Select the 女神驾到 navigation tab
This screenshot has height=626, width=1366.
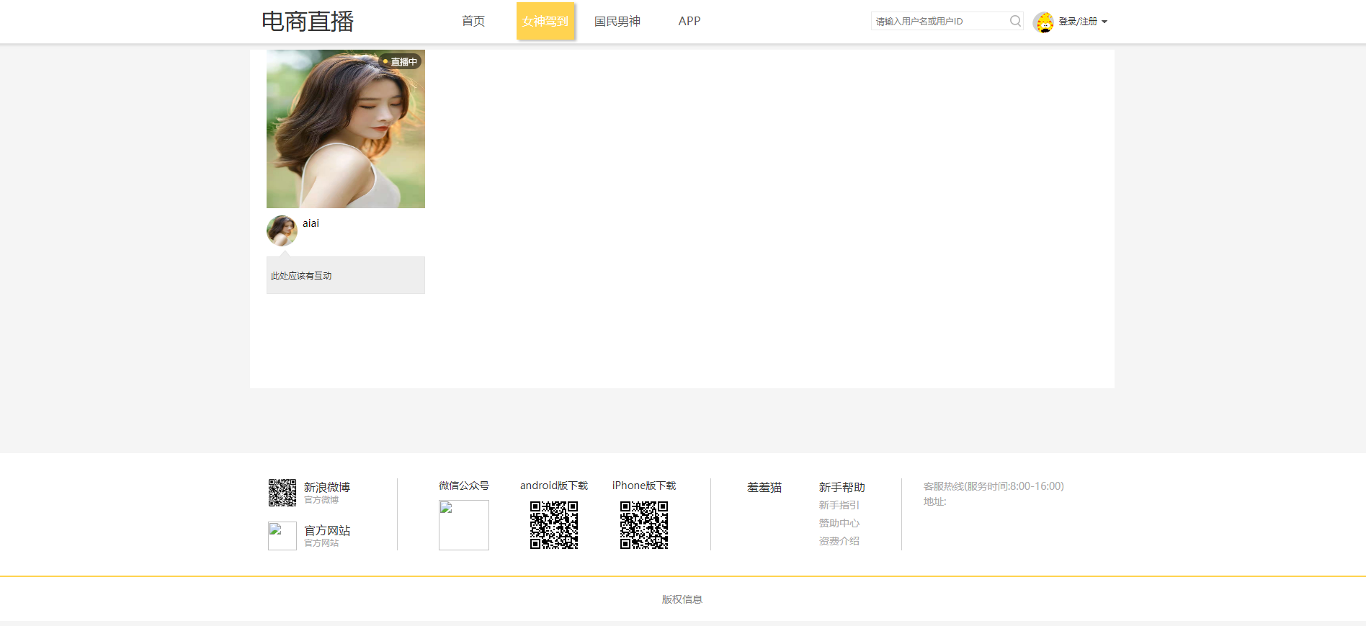pyautogui.click(x=545, y=22)
